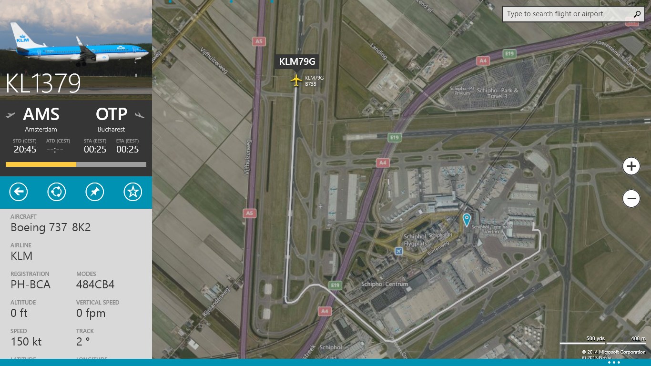Zoom out with the minus button
Viewport: 651px width, 366px height.
tap(631, 198)
